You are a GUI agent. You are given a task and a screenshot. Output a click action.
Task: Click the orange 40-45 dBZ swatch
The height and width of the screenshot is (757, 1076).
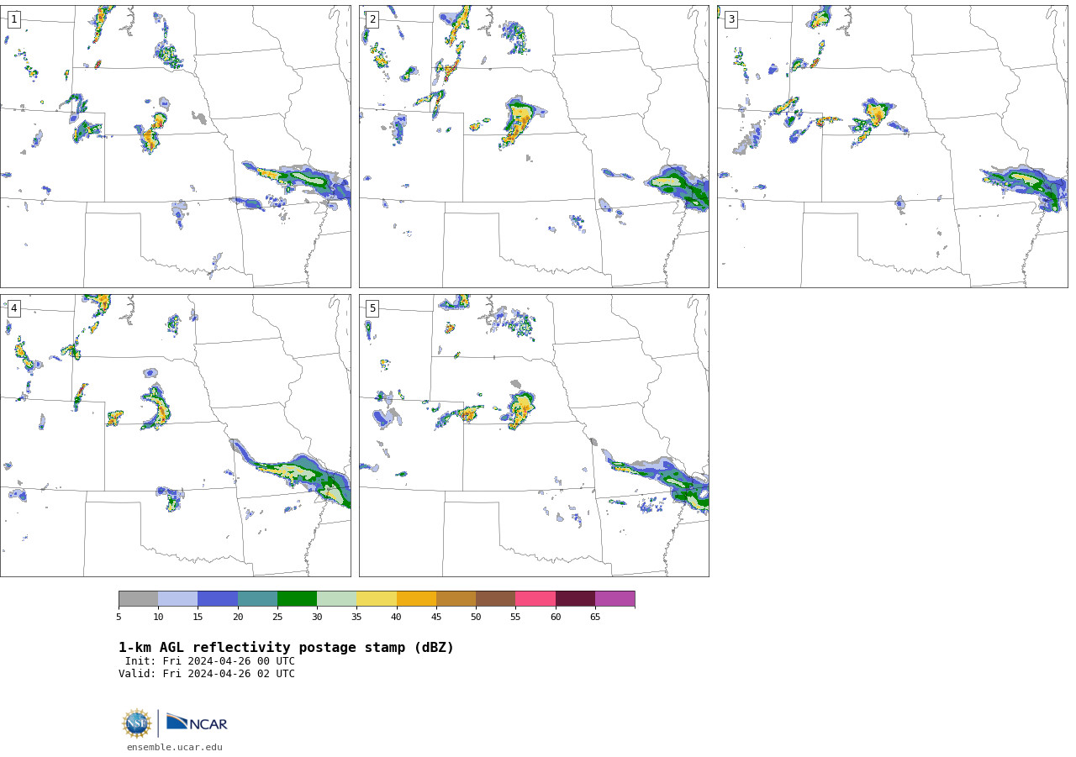(416, 599)
